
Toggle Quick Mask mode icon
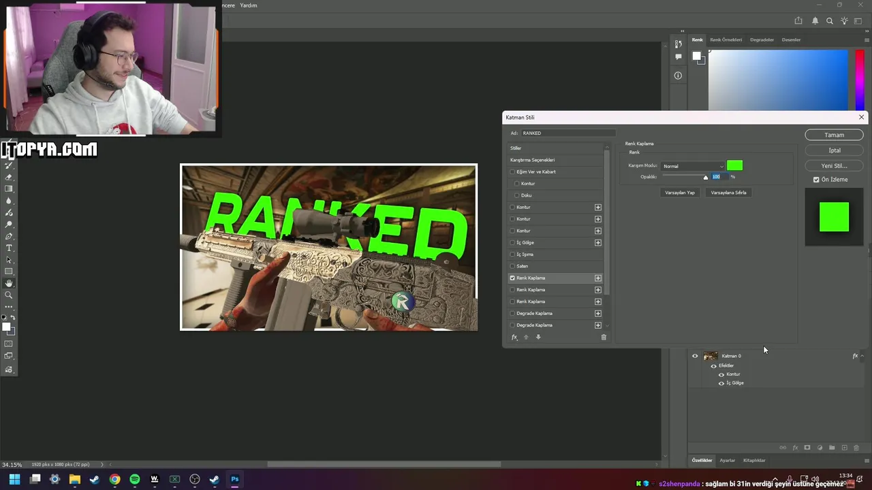point(9,344)
